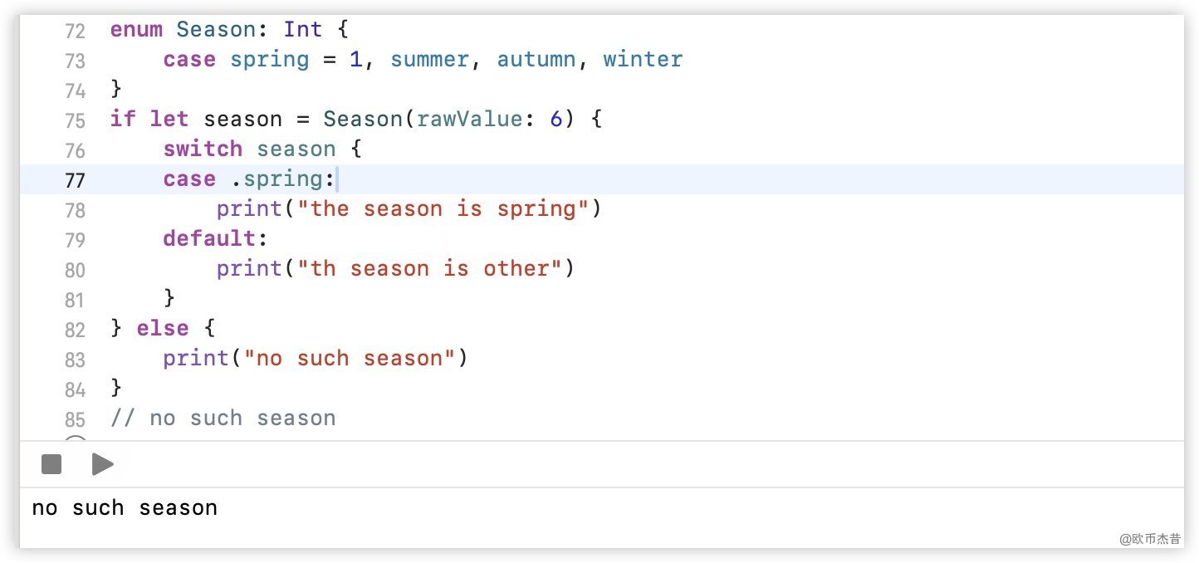The height and width of the screenshot is (563, 1199).
Task: Click the summer enum case
Action: [x=429, y=60]
